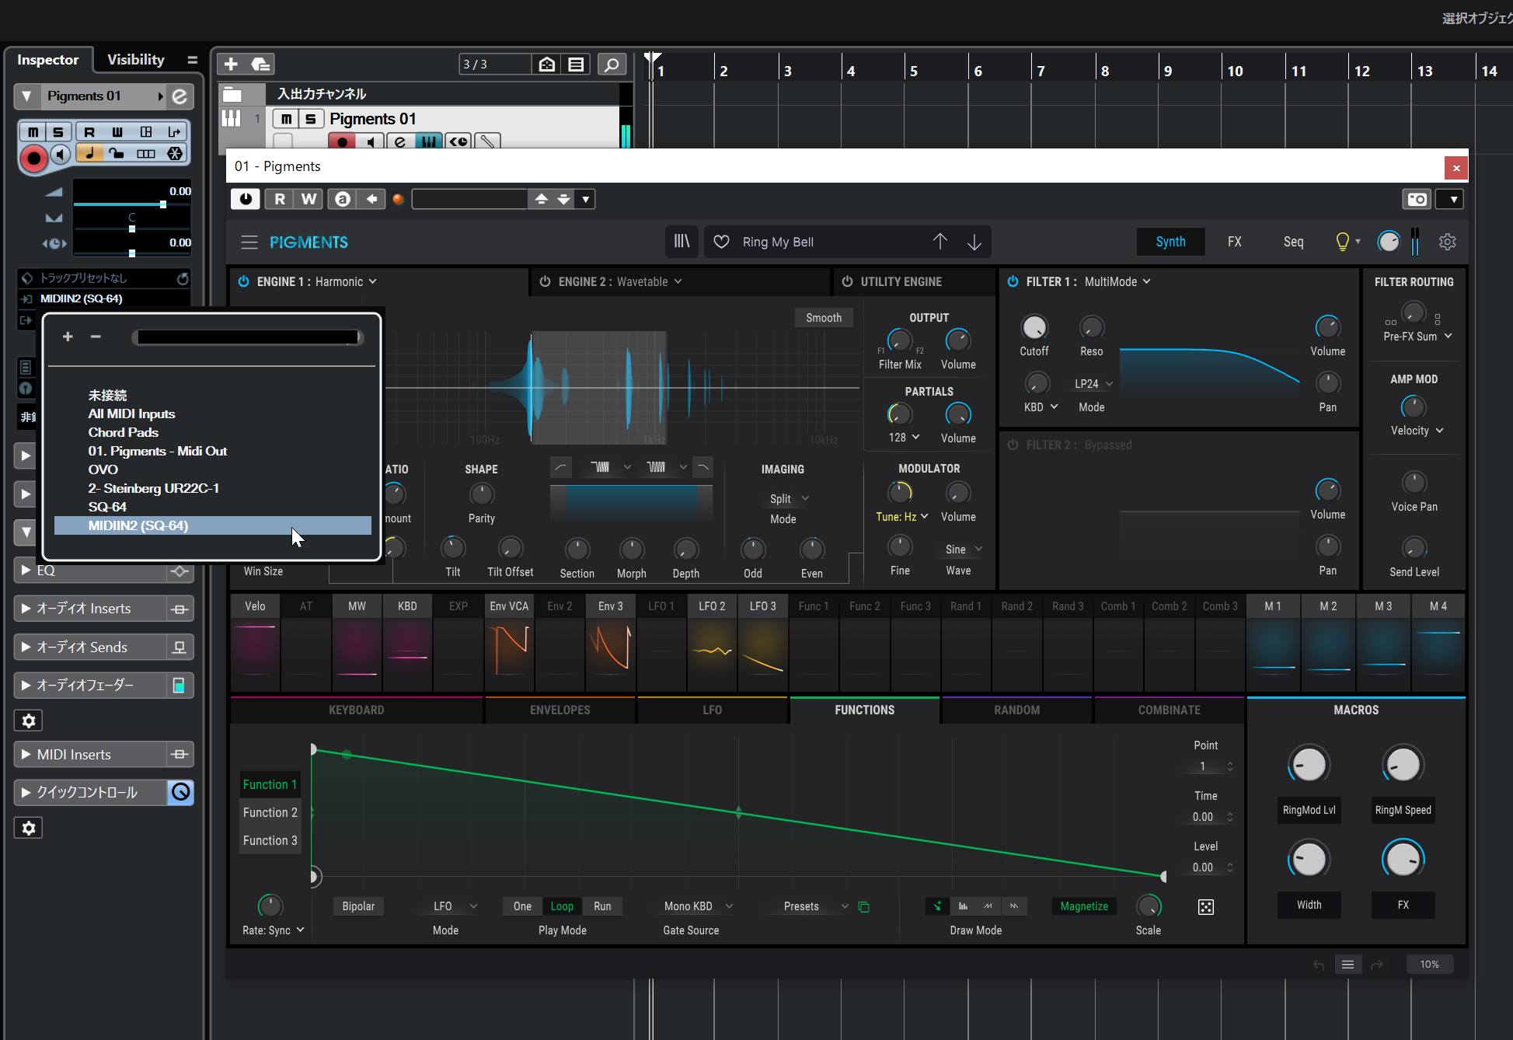Open LP24 filter mode dropdown
1513x1040 pixels.
(1093, 384)
